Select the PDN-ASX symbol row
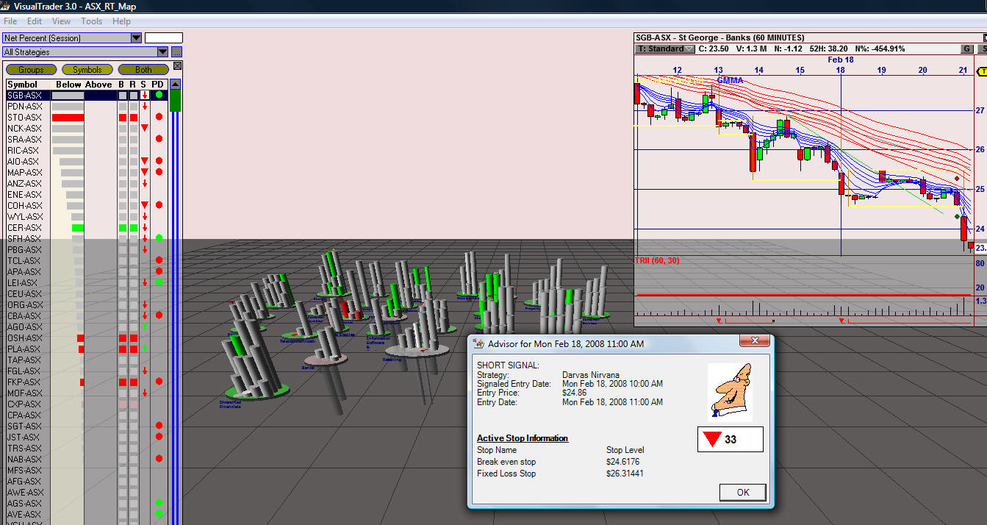This screenshot has height=525, width=987. tap(87, 107)
